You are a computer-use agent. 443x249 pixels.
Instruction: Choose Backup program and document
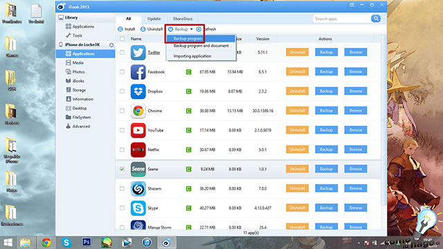click(x=201, y=46)
